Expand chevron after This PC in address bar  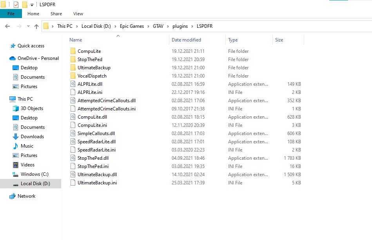click(x=77, y=26)
